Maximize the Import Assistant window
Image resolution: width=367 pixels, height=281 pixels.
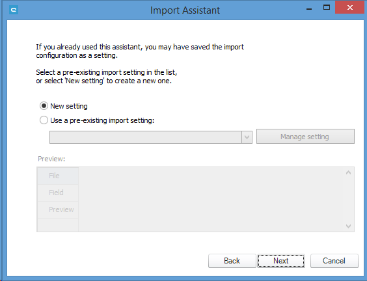pos(327,8)
